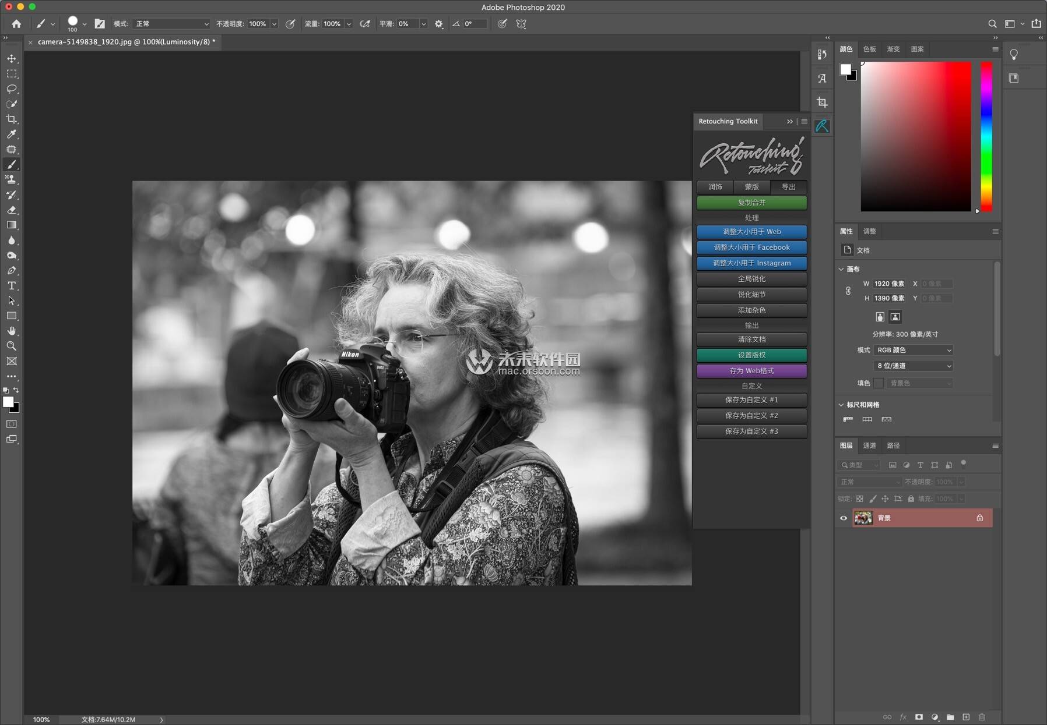Switch to the 通道 tab
This screenshot has height=725, width=1047.
[869, 445]
